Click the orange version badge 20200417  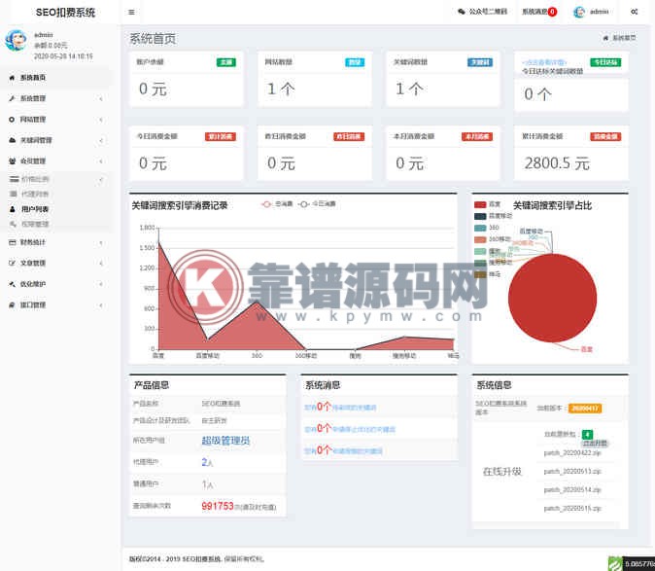(585, 409)
